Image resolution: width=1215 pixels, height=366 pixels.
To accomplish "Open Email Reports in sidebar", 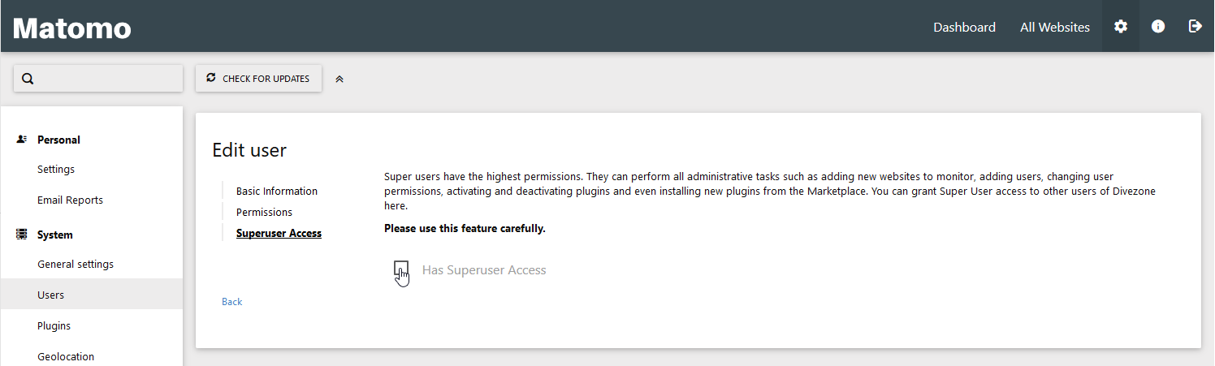I will pos(70,200).
